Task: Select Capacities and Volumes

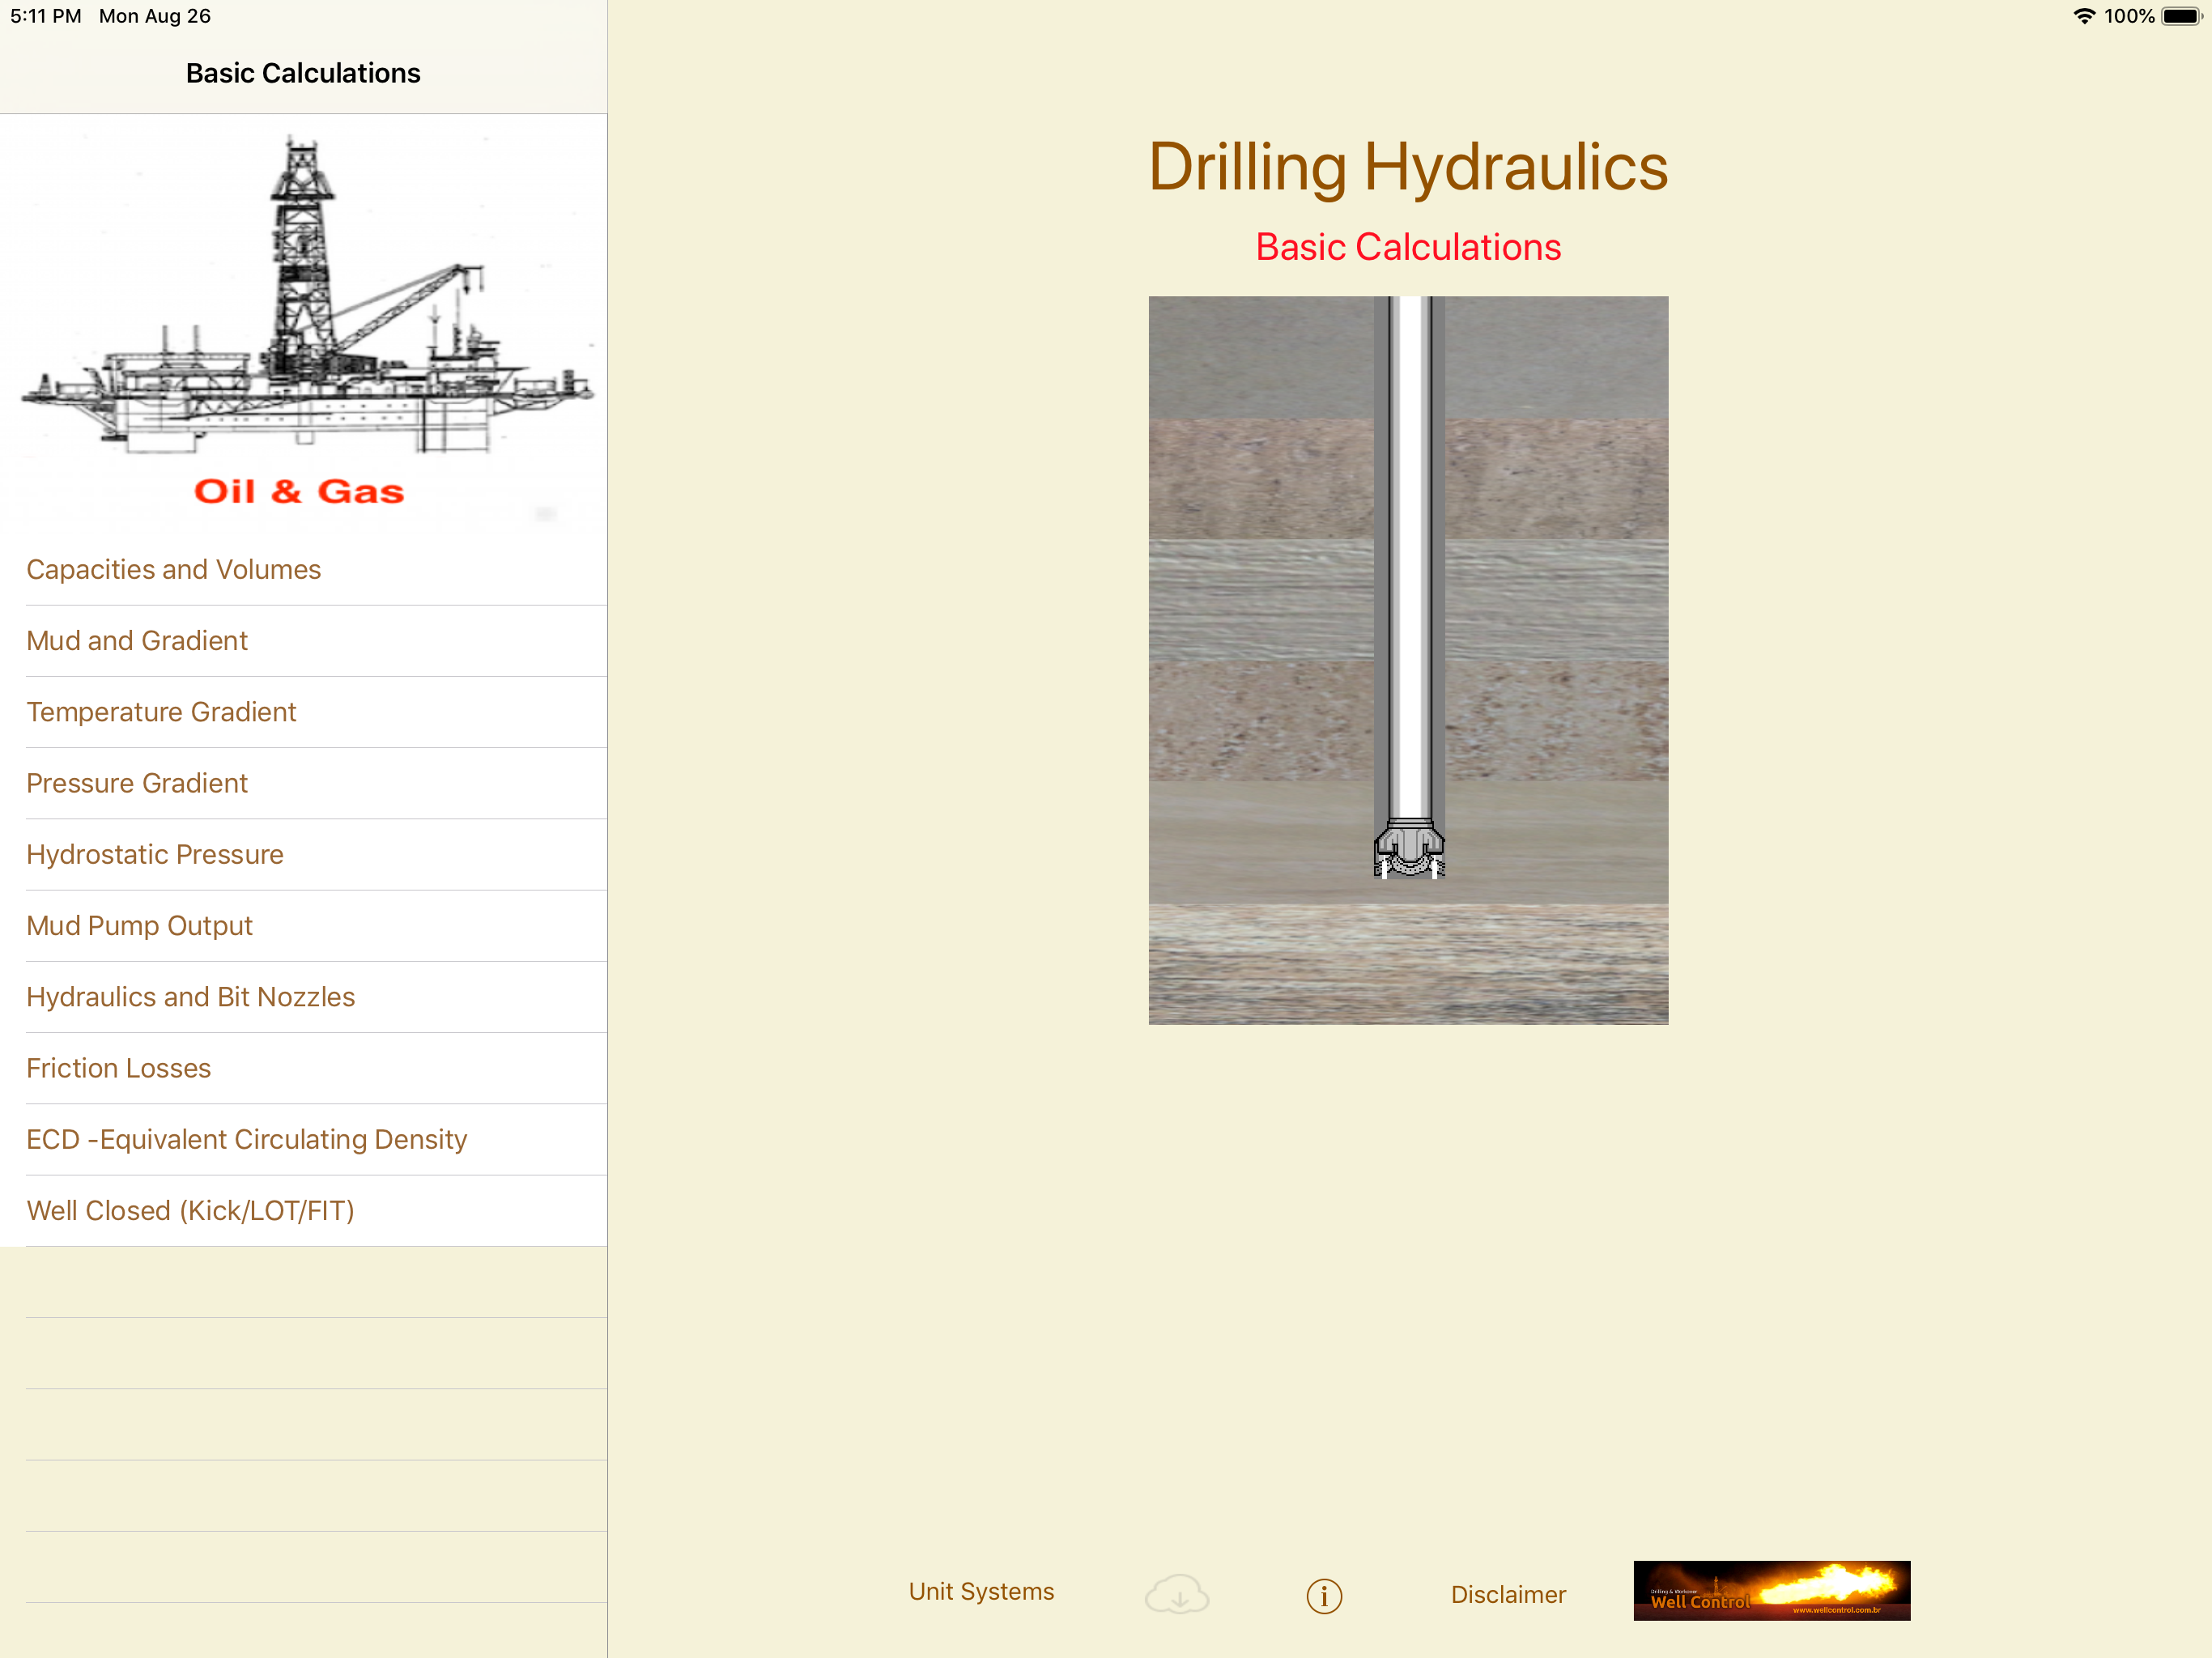Action: coord(174,569)
